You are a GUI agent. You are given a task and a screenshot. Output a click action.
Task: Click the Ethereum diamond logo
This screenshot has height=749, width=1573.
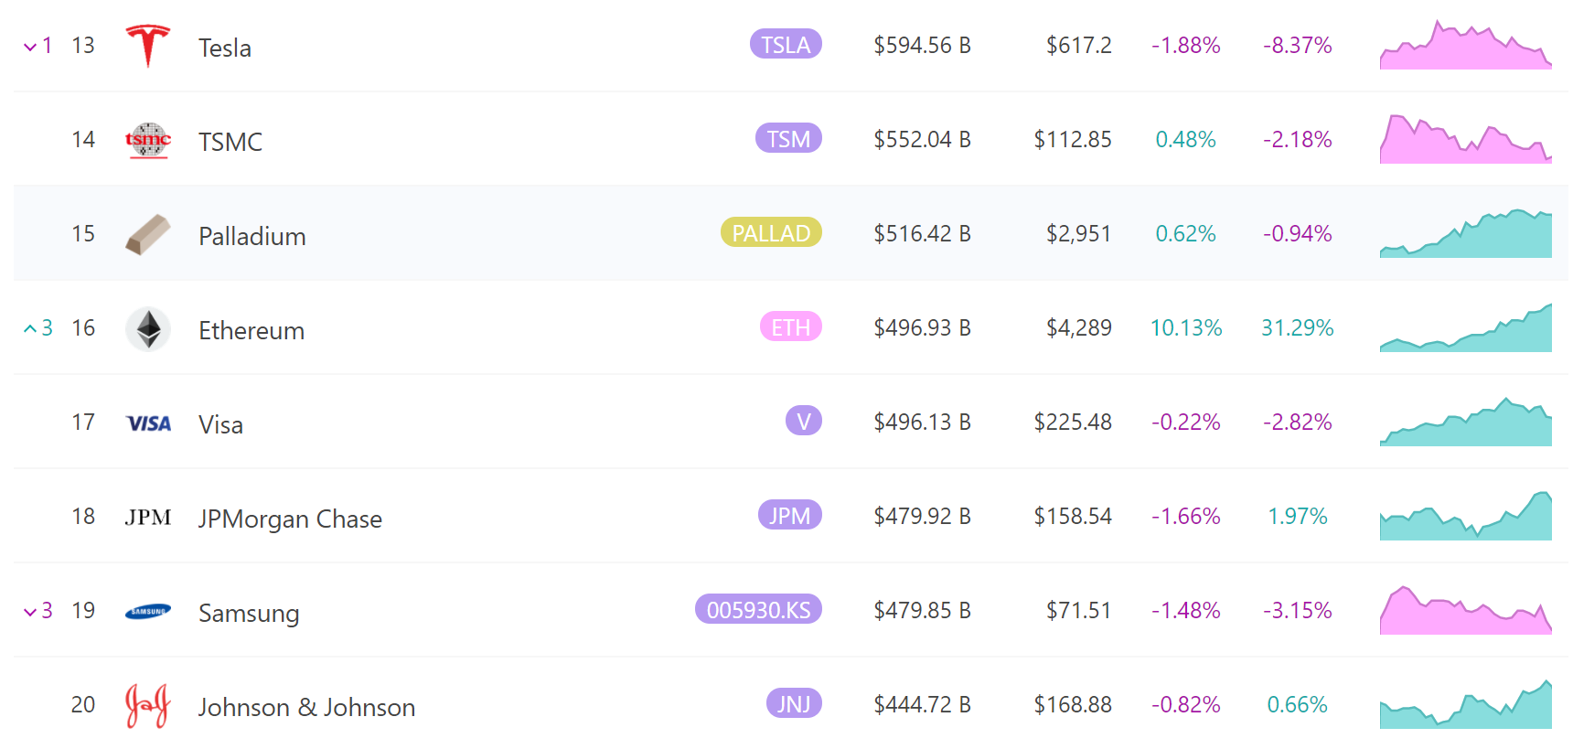click(147, 328)
